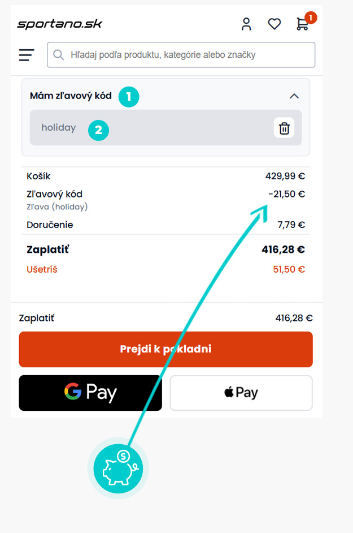Pay with Google Pay
Screen dimensions: 353x533
90,393
